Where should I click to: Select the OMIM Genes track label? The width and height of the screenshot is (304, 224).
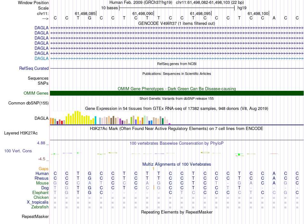(36, 93)
